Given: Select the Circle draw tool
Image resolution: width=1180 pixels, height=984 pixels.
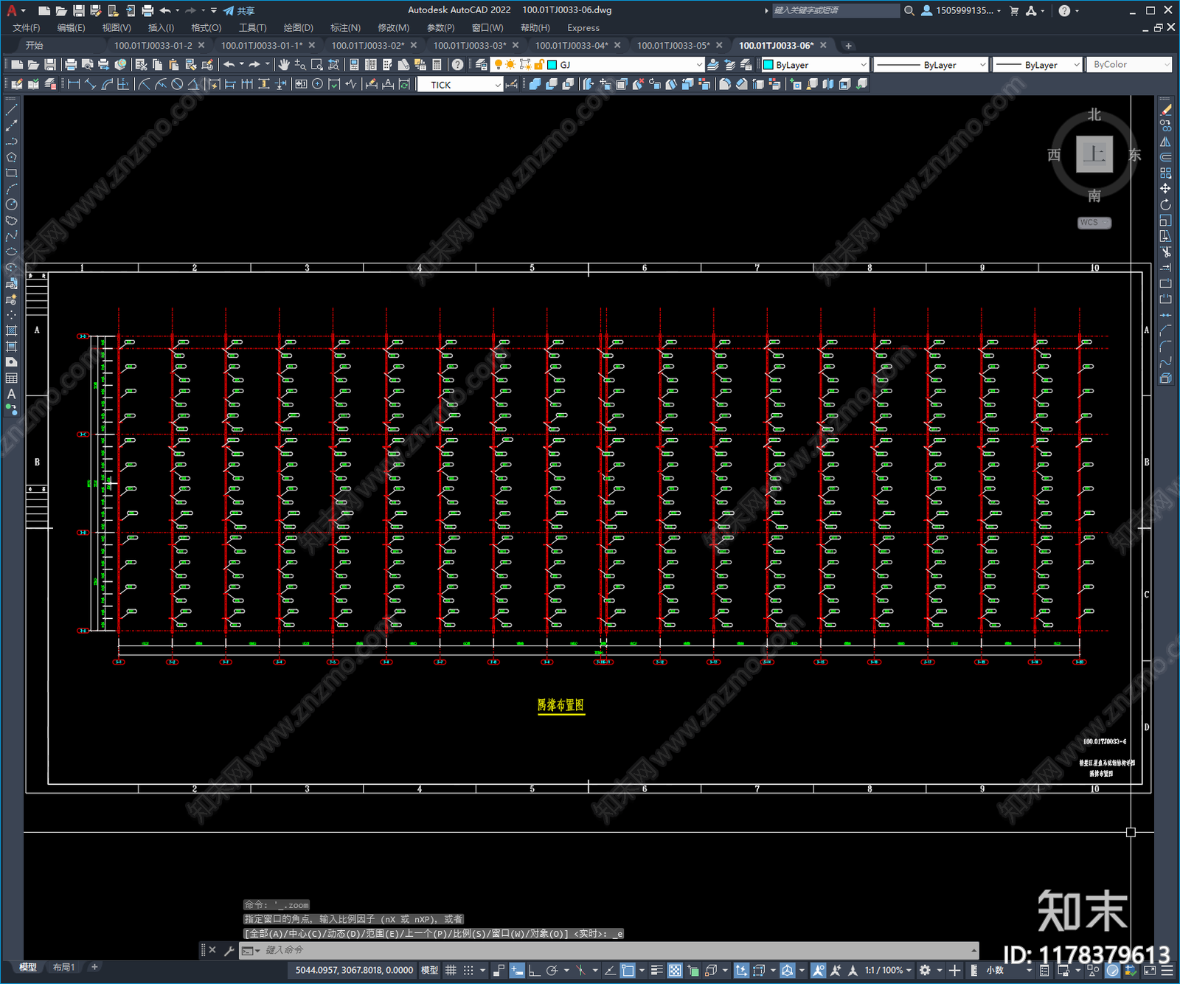Looking at the screenshot, I should click(x=11, y=204).
